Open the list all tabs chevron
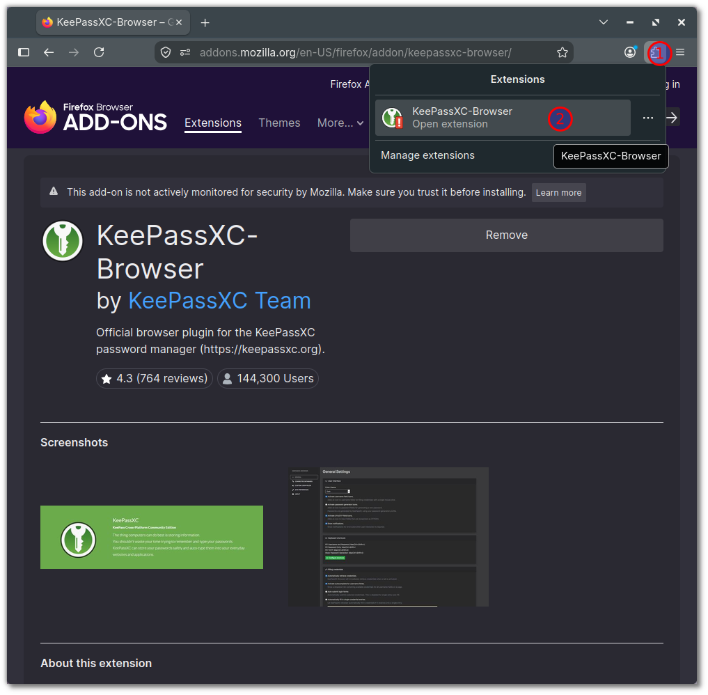 tap(604, 22)
